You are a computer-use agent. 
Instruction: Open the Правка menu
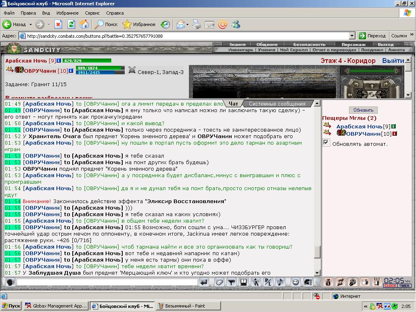coord(28,13)
